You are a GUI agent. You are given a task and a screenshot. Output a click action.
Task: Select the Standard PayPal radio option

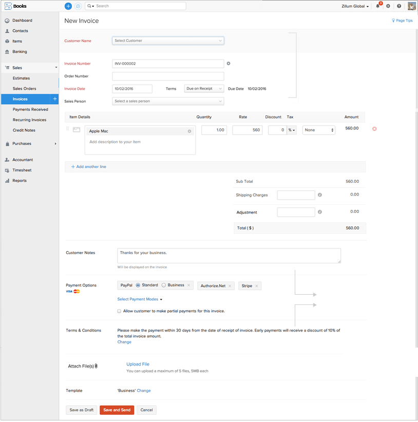tap(138, 285)
